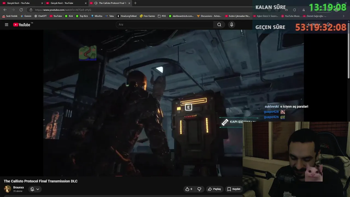Like the Callisto Protocol video
Viewport: 350px width, 197px height.
[189, 189]
